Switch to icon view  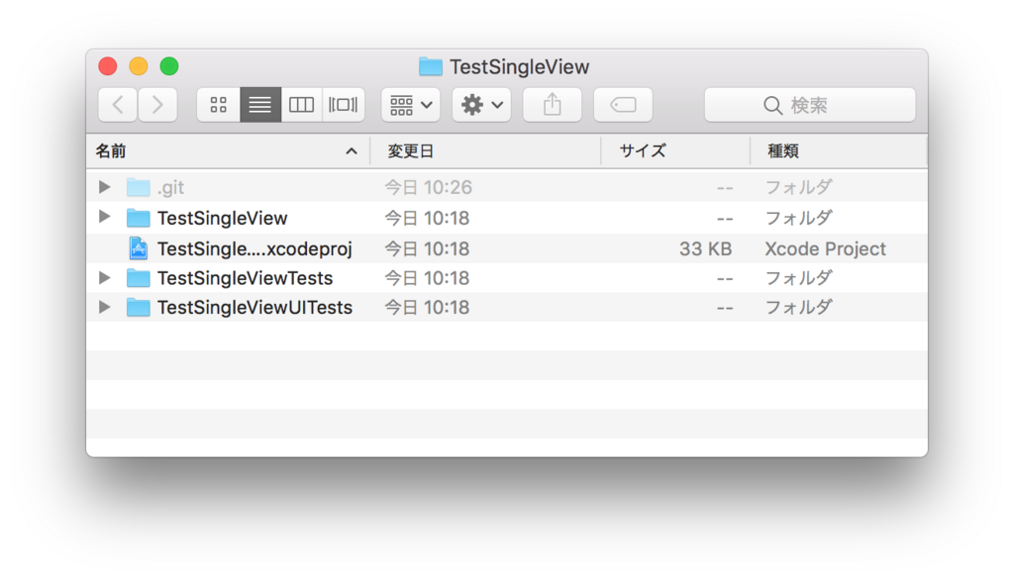click(219, 105)
